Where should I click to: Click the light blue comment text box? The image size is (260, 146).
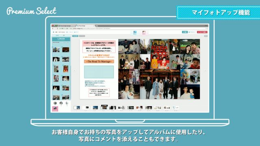pos(99,72)
